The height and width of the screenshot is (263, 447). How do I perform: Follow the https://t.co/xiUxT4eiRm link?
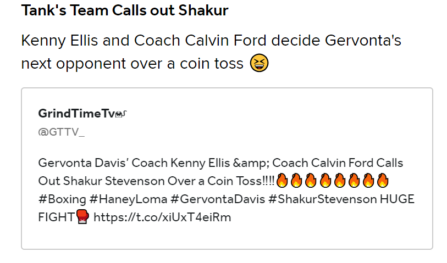(x=162, y=217)
